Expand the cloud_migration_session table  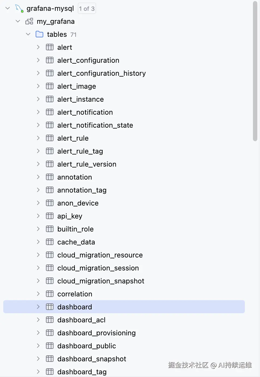pyautogui.click(x=38, y=268)
